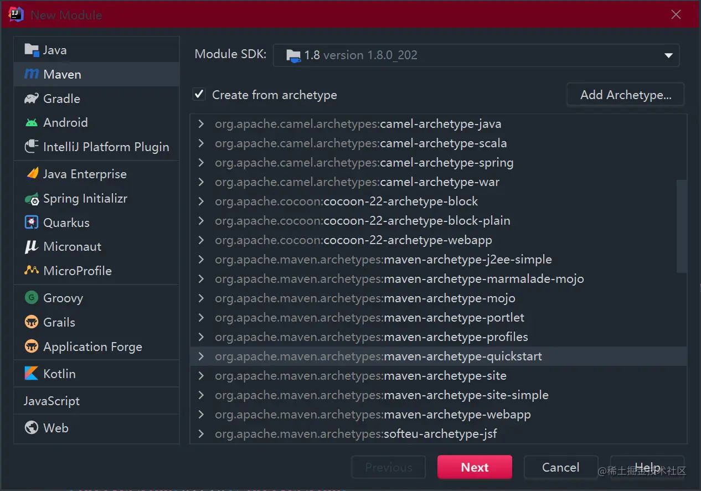The image size is (701, 491).
Task: Select the maven-archetype-profiles row
Action: (x=439, y=337)
